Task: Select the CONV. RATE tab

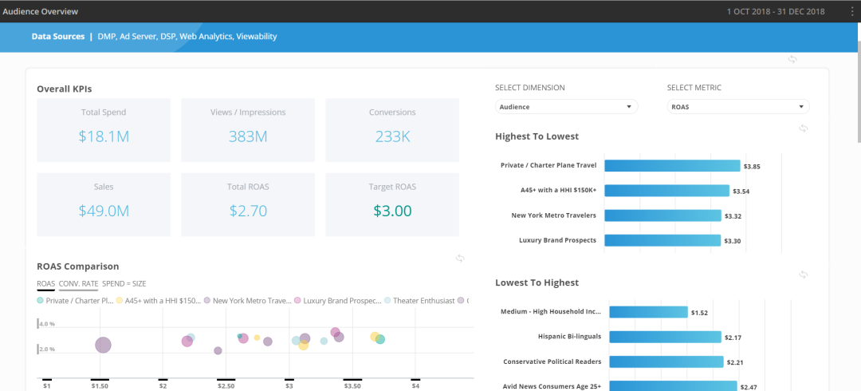Action: tap(78, 284)
